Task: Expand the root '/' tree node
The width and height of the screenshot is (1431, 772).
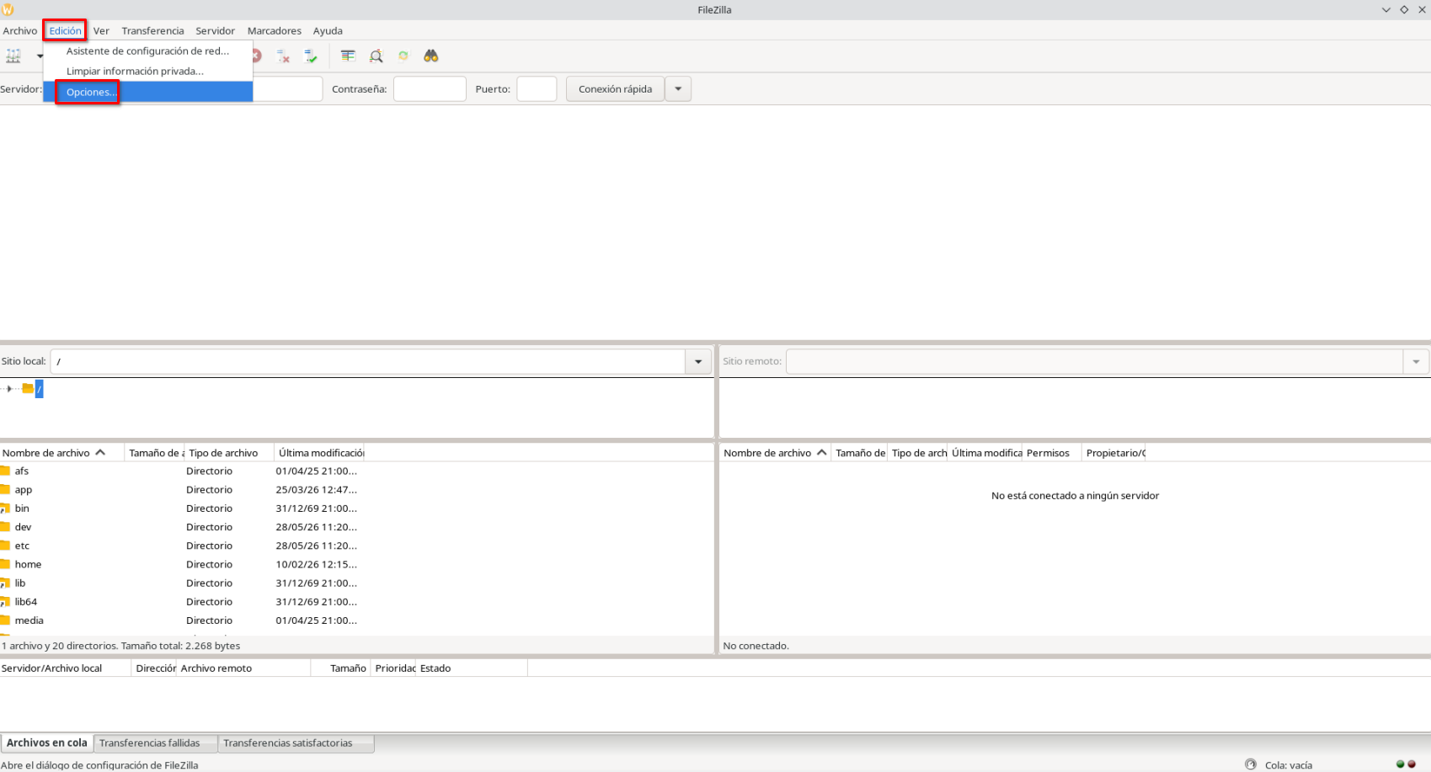Action: 8,388
